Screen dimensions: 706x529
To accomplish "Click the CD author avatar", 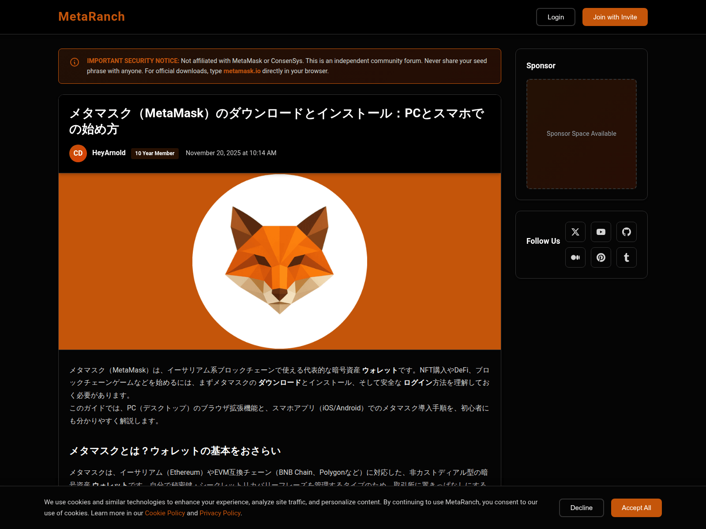I will [x=78, y=153].
